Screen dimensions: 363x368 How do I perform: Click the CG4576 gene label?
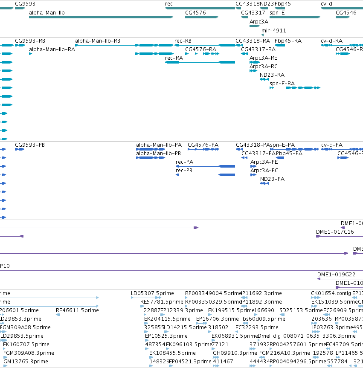[195, 13]
